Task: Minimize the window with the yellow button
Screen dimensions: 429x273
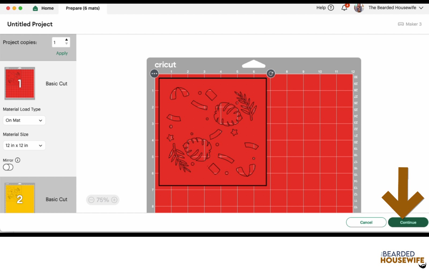Action: pos(14,8)
